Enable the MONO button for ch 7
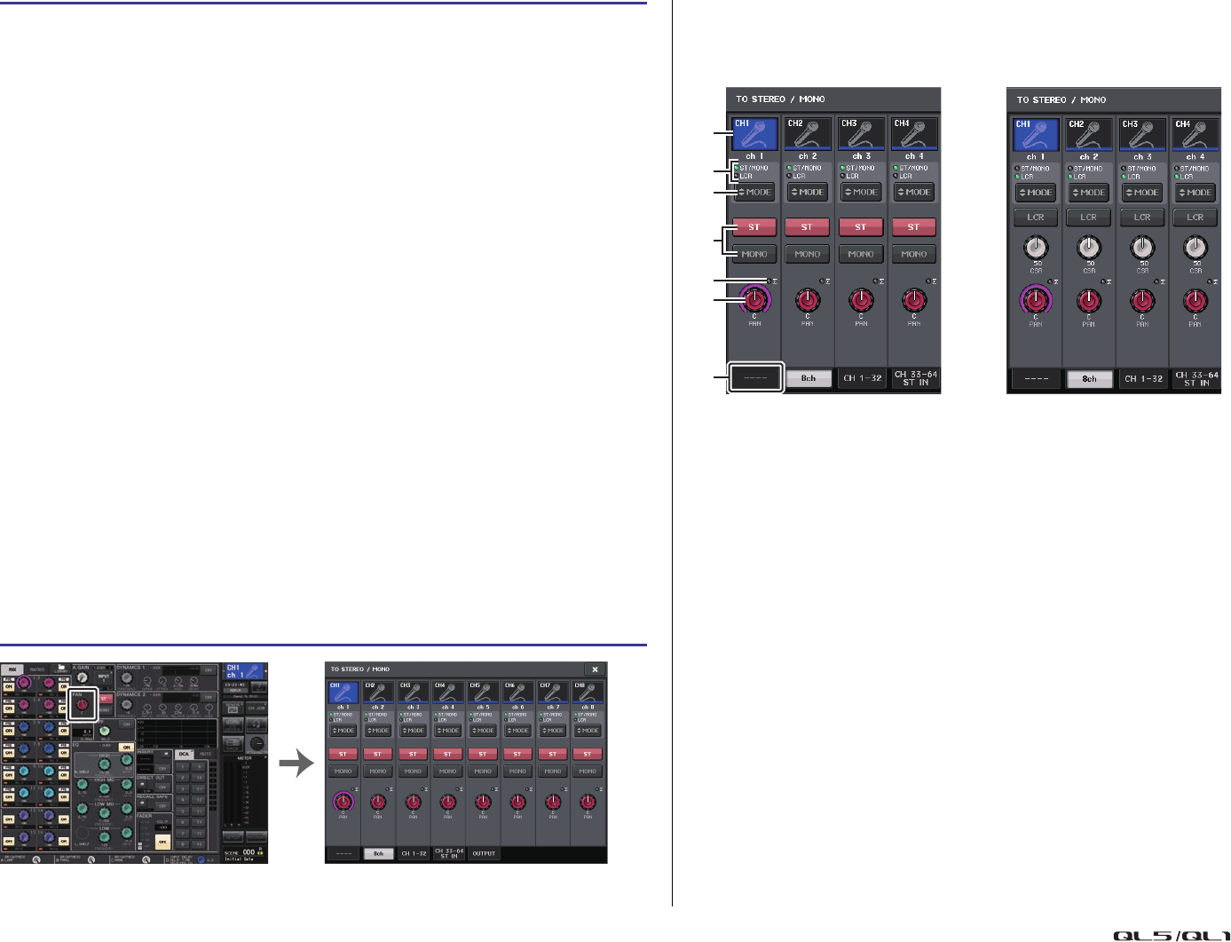 click(552, 771)
